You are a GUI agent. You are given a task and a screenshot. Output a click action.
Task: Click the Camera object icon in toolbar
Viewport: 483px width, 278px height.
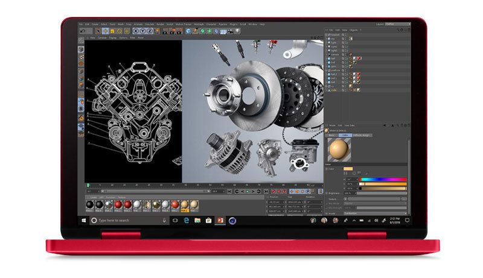pyautogui.click(x=231, y=31)
